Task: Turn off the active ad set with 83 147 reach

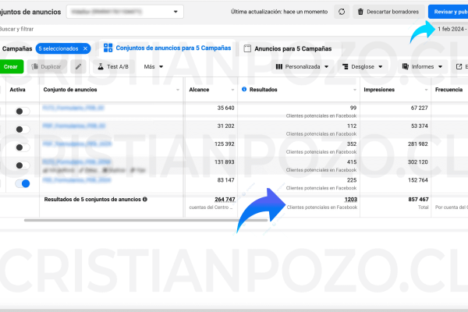Action: click(x=23, y=183)
